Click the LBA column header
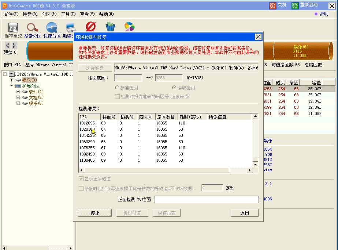338x250 pixels. [89, 117]
